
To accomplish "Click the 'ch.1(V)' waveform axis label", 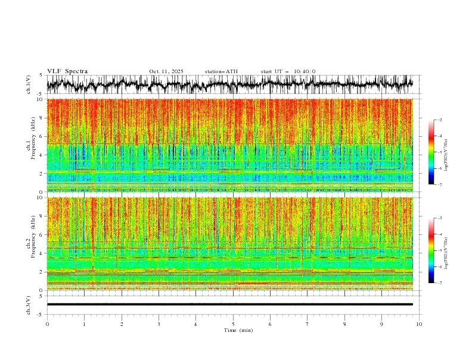I will (x=29, y=84).
